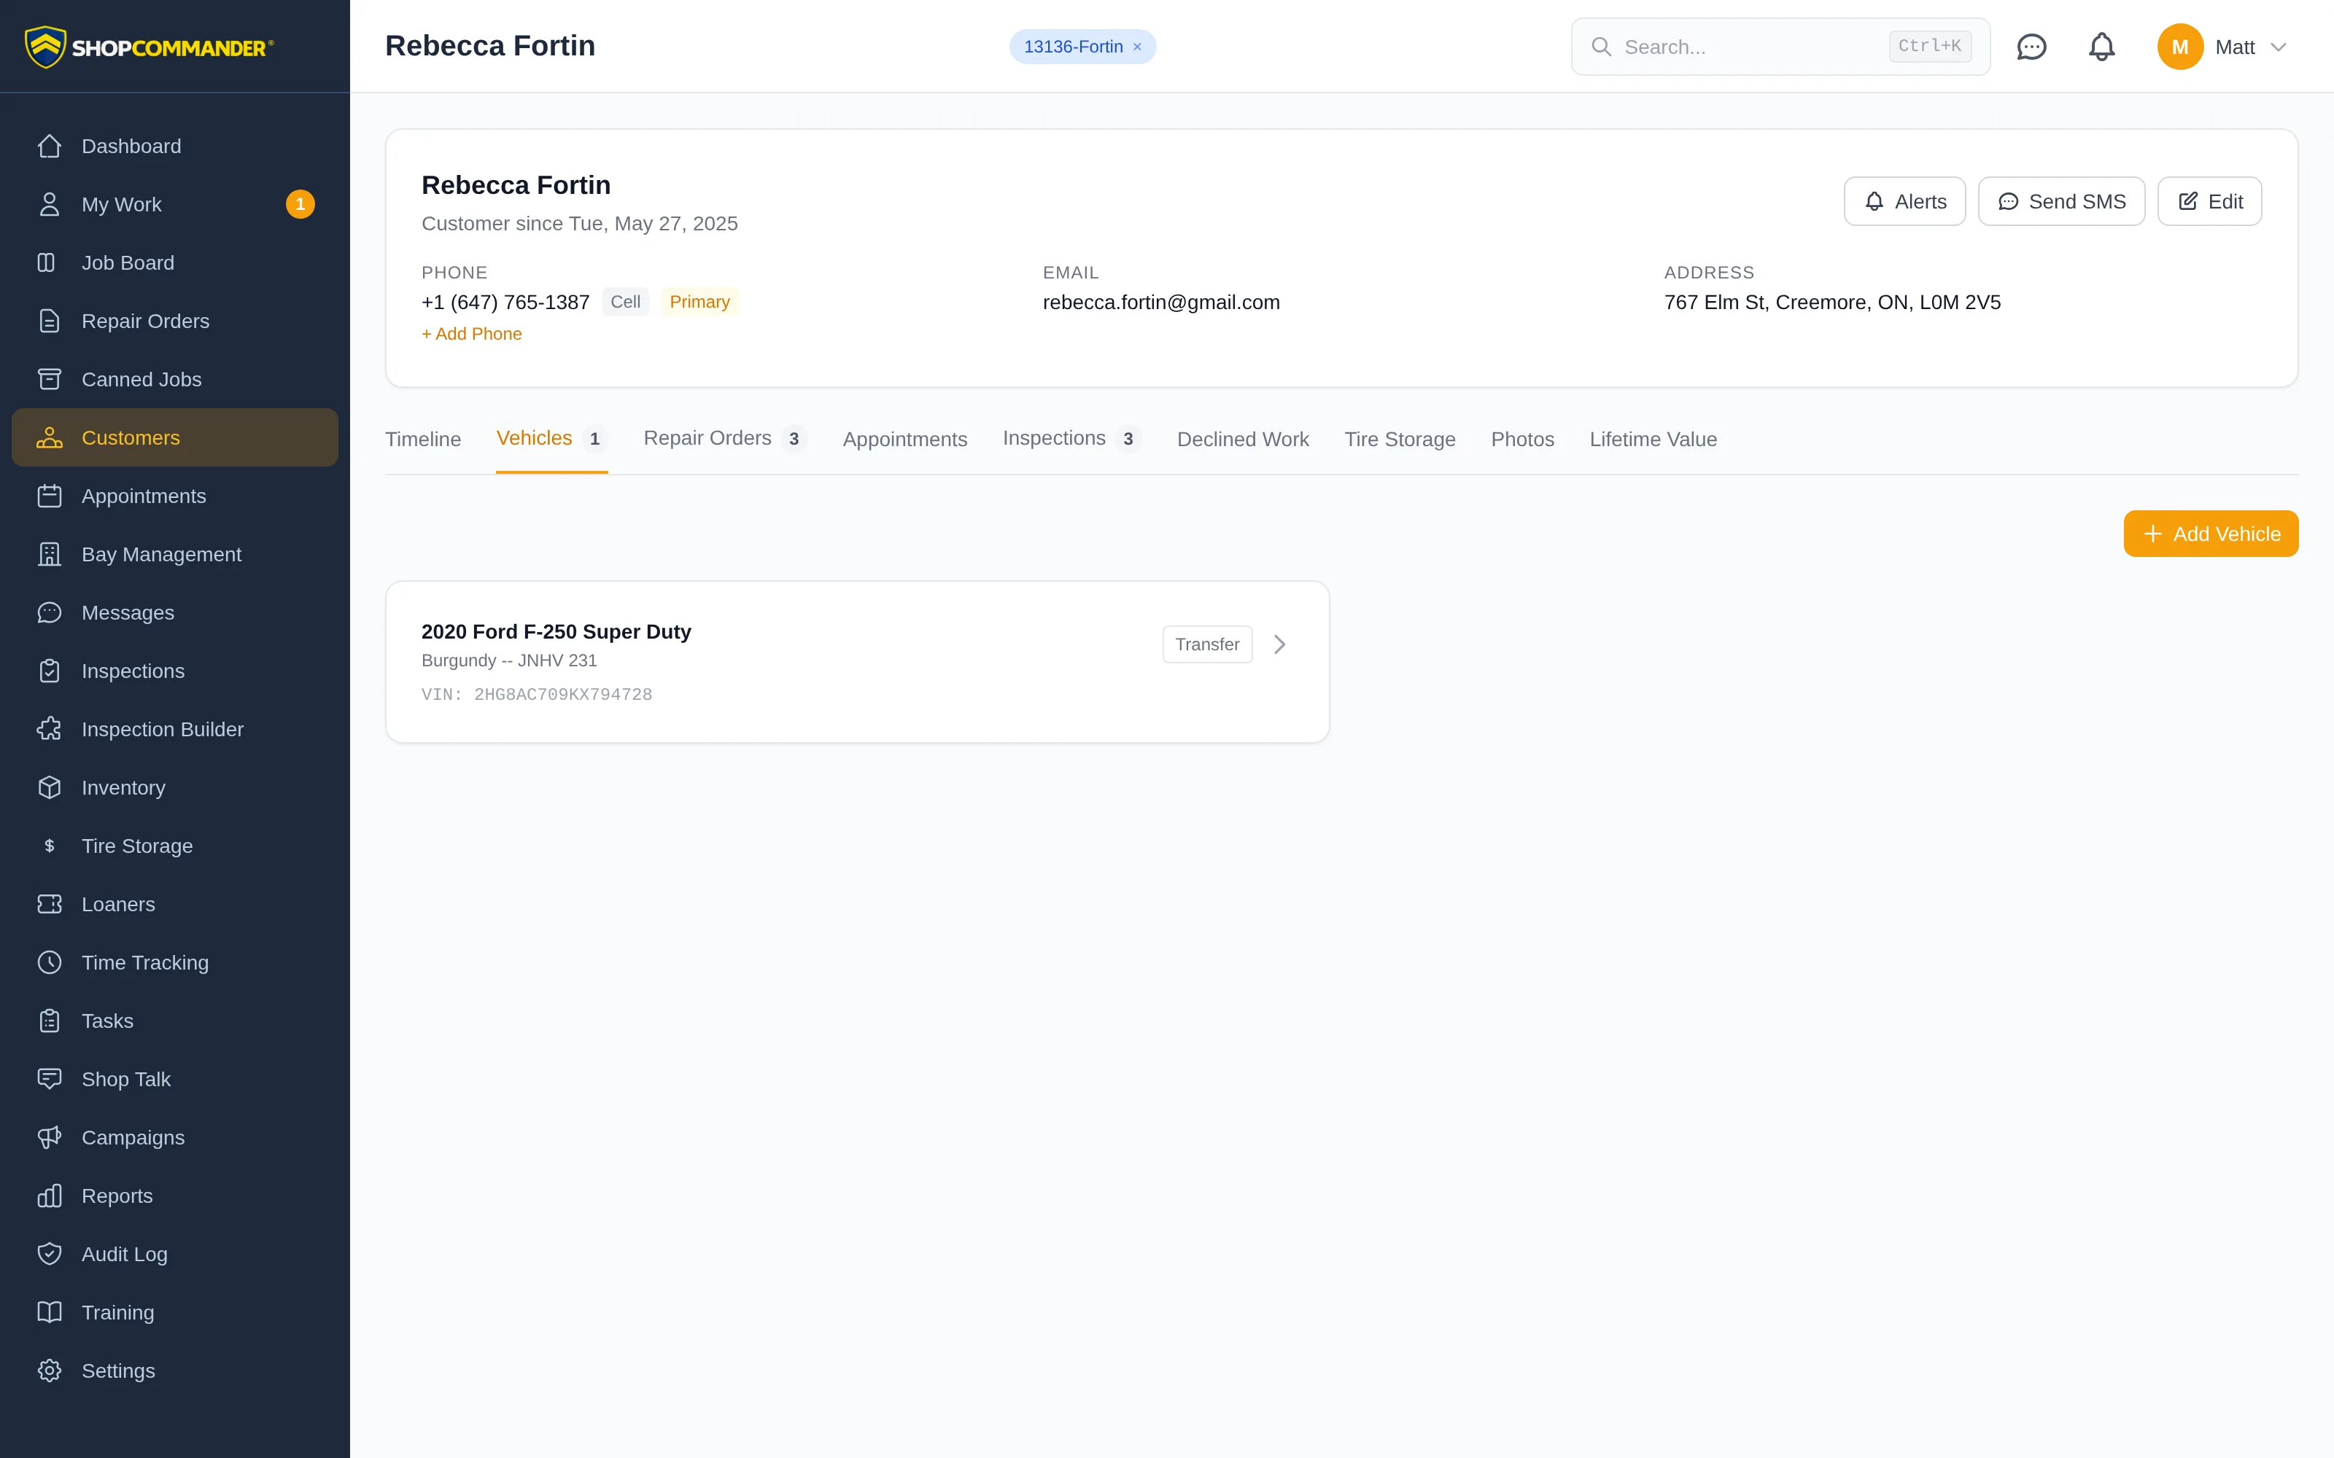This screenshot has width=2334, height=1458.
Task: Open the Dashboard home icon
Action: [49, 146]
